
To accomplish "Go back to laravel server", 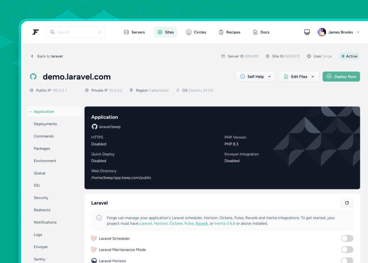I will tap(47, 56).
